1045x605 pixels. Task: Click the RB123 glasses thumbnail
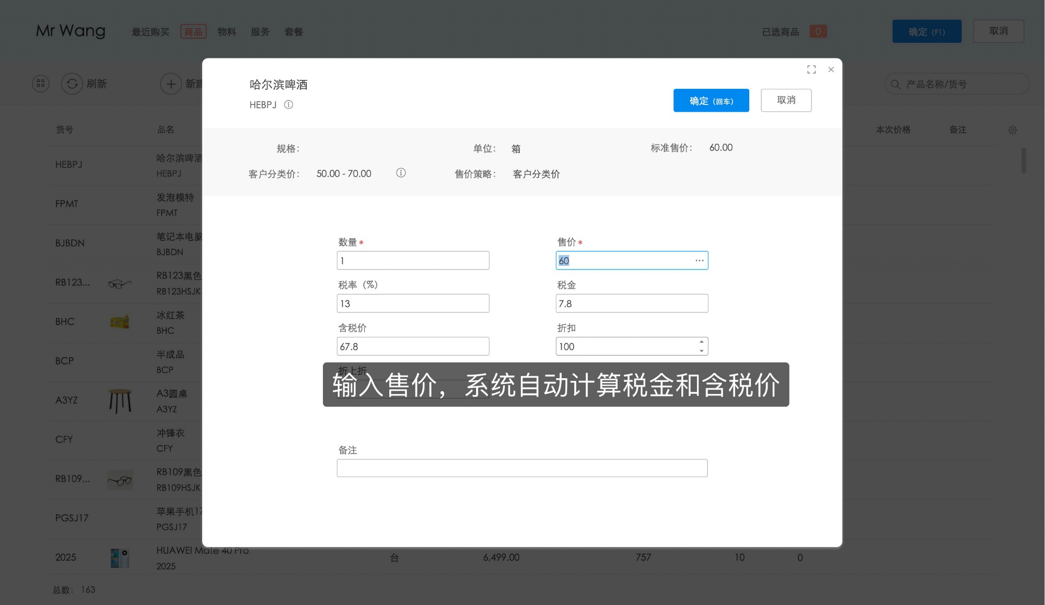tap(120, 283)
